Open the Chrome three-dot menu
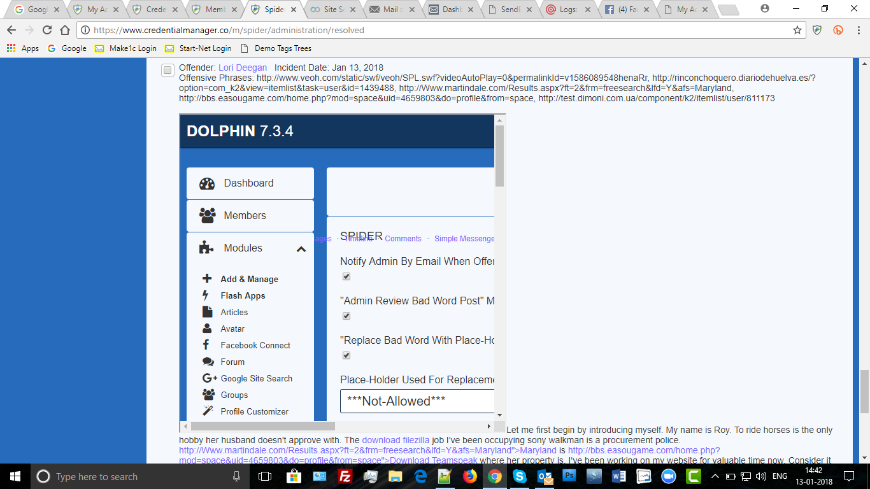 click(858, 30)
